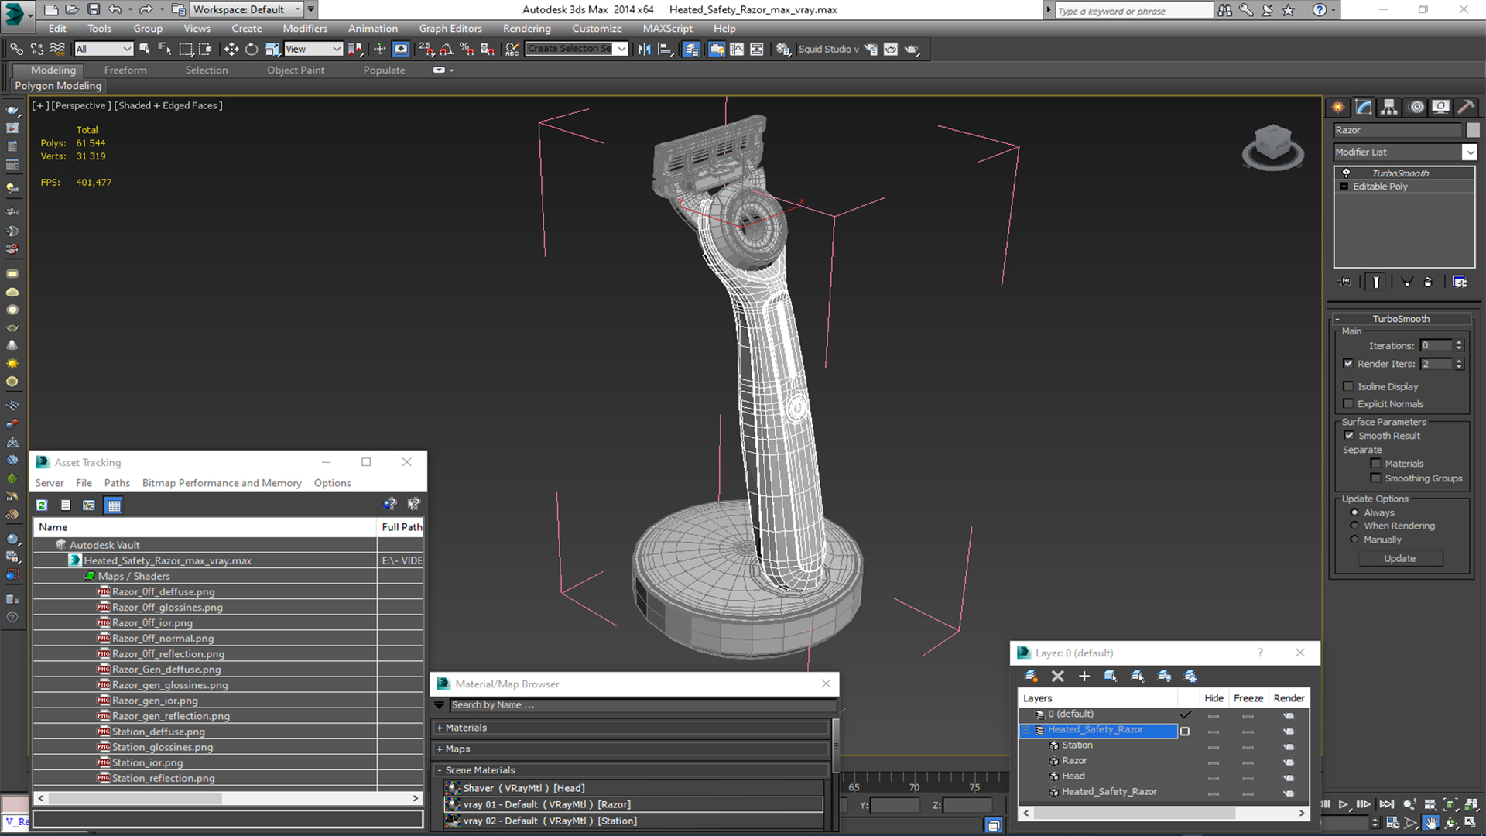Click Make Unique icon below modifier stack
The image size is (1486, 836).
1407,282
